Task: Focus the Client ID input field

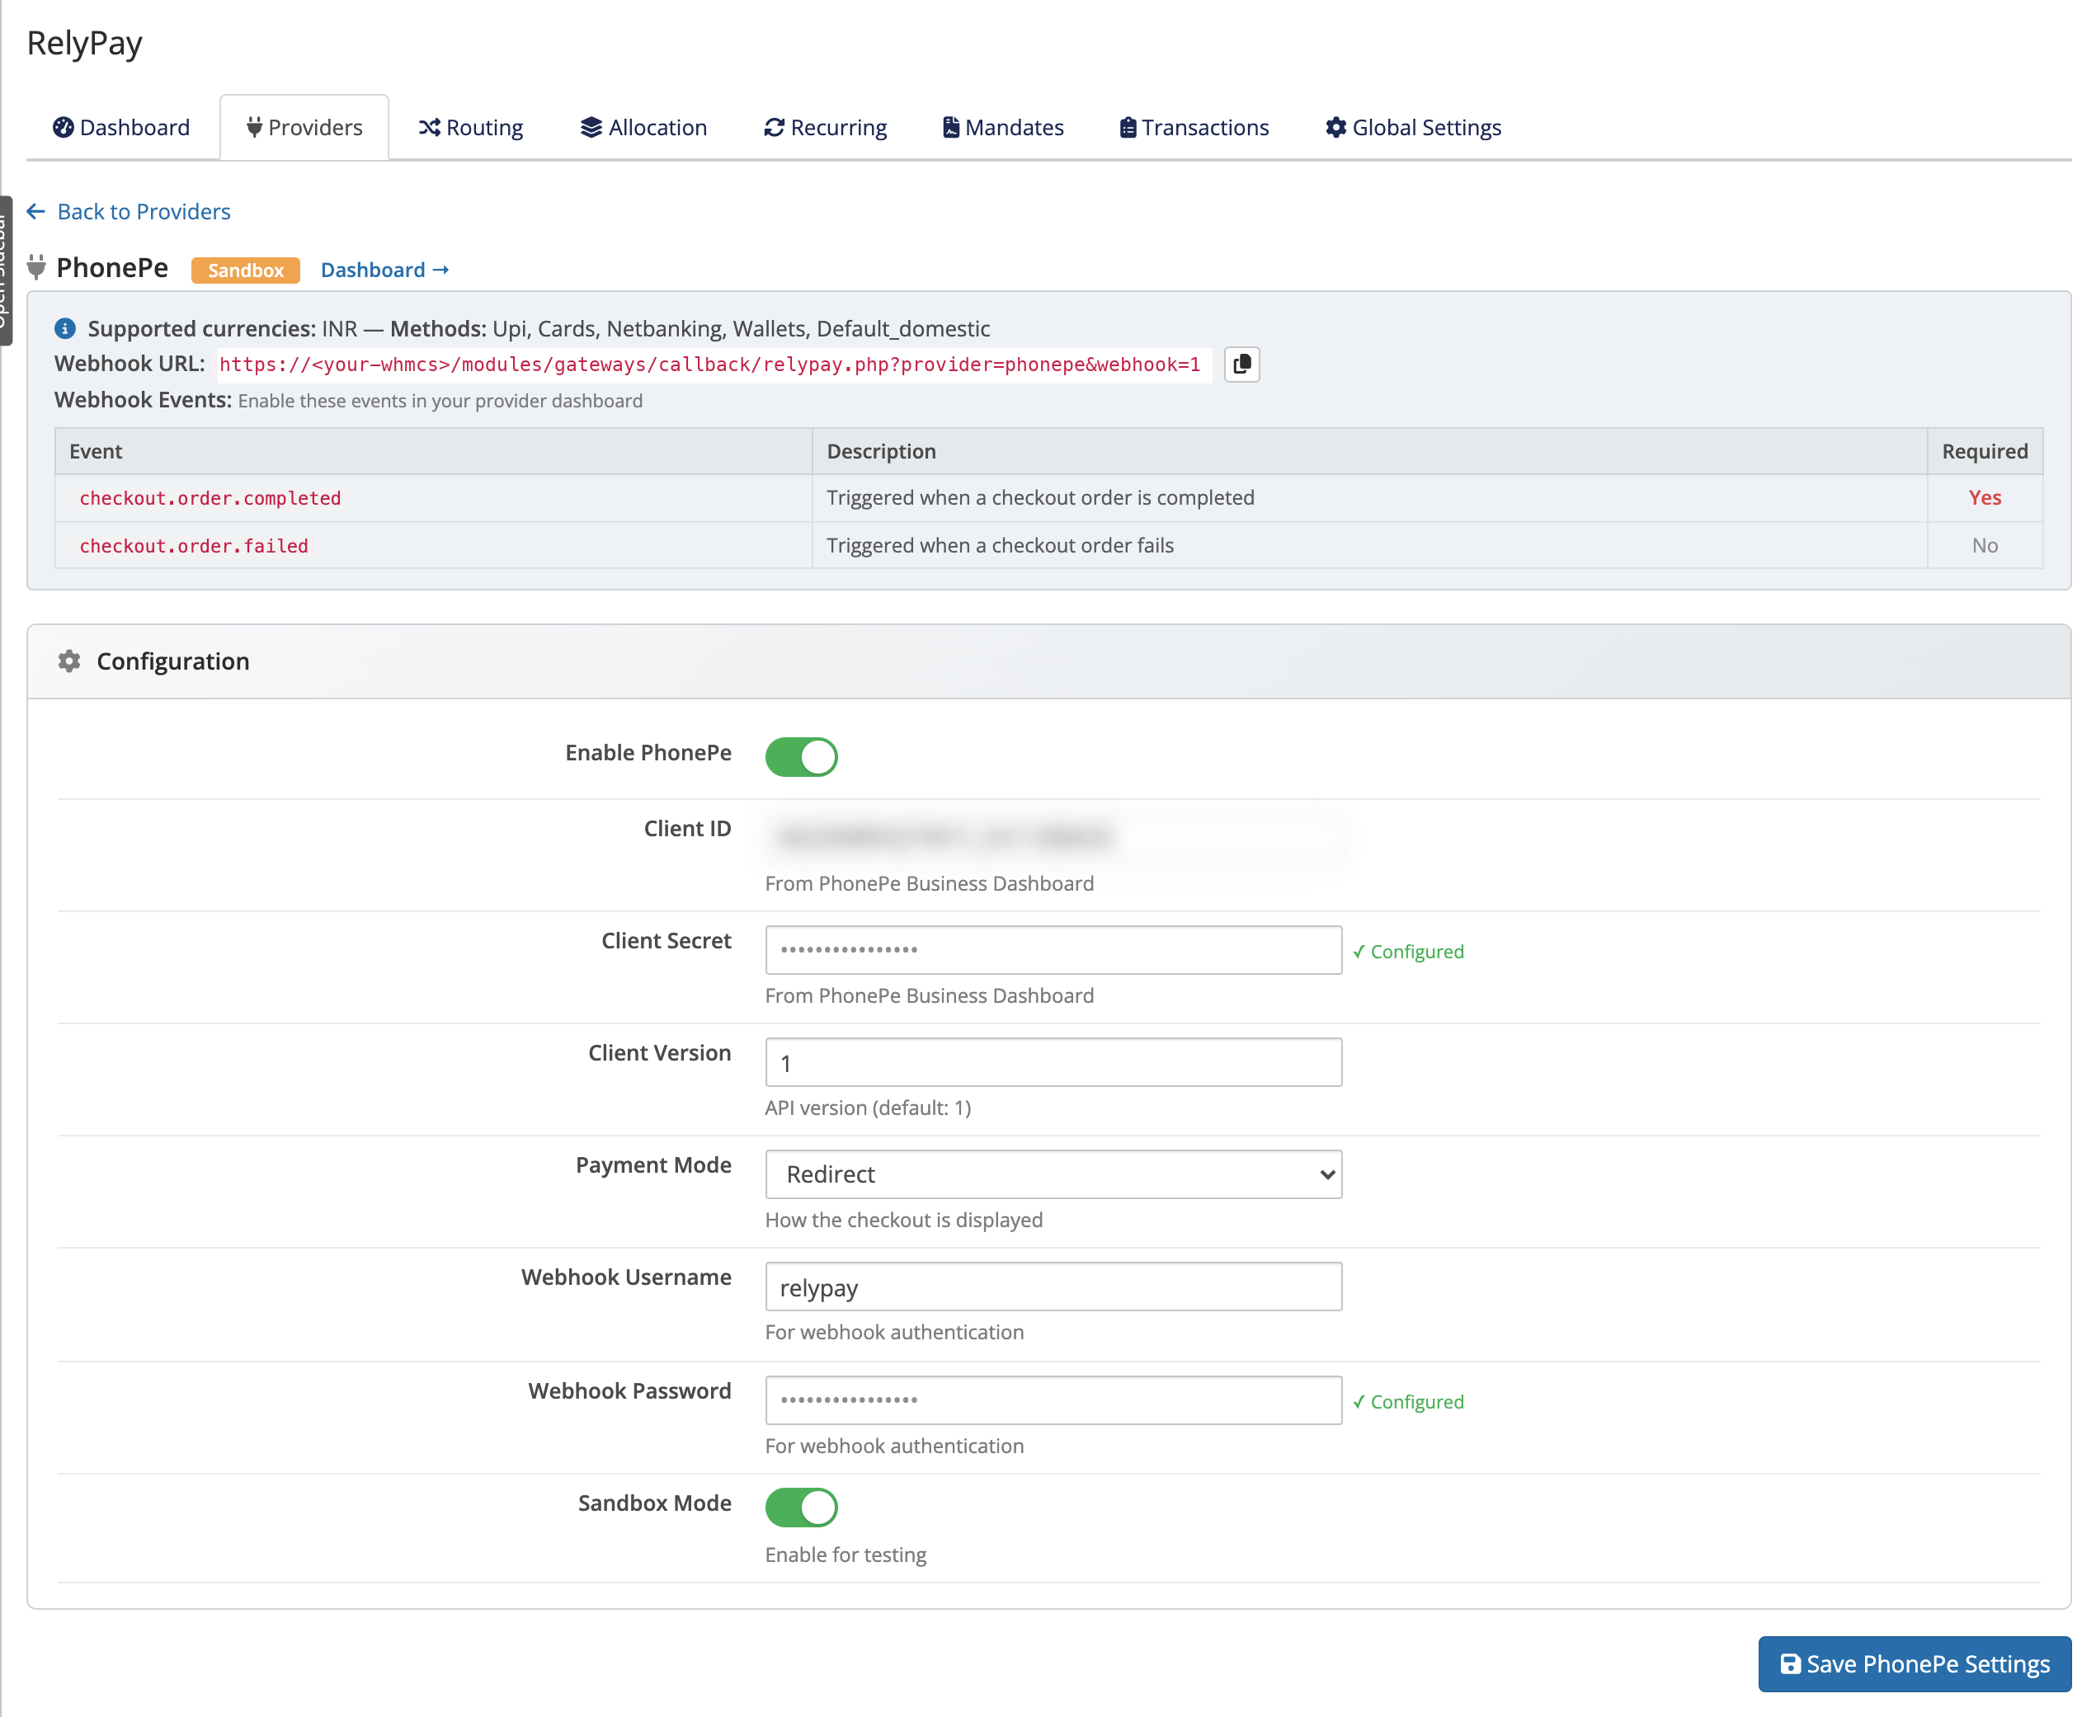Action: point(1053,838)
